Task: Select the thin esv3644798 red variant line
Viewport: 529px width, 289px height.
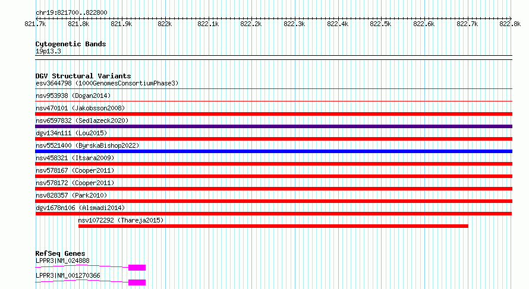Action: (x=273, y=89)
